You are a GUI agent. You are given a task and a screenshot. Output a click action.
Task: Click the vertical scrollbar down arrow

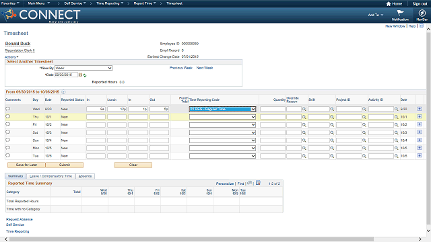coord(428,231)
